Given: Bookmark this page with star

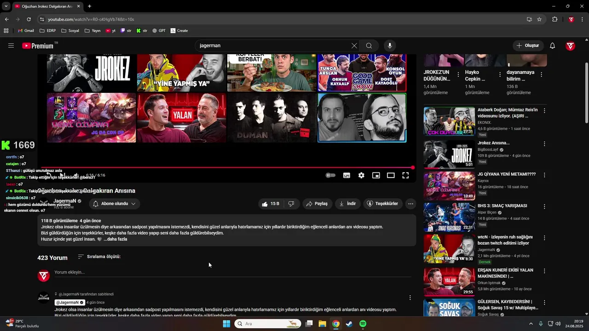Looking at the screenshot, I should (x=539, y=19).
